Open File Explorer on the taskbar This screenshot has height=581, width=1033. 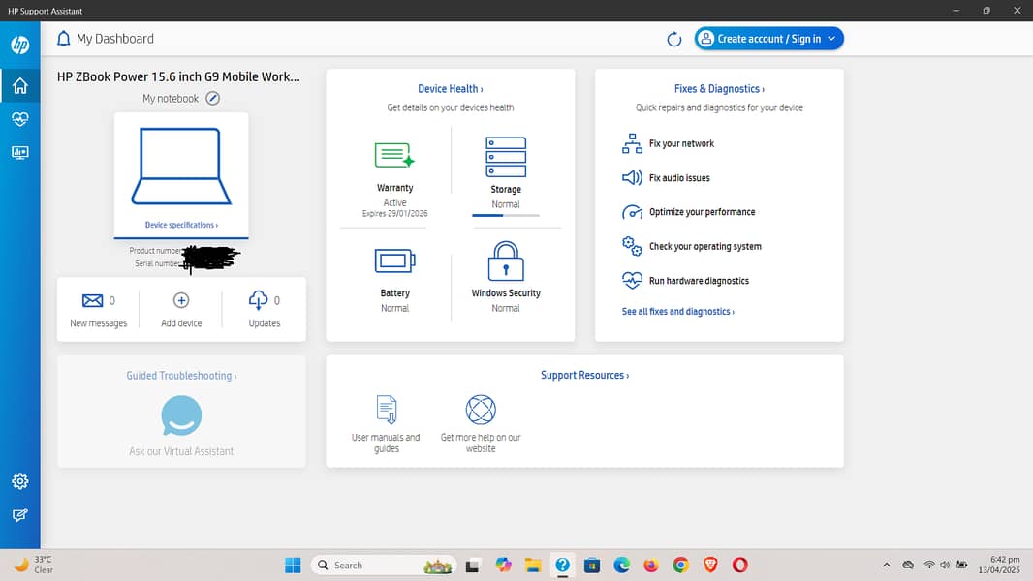point(533,566)
